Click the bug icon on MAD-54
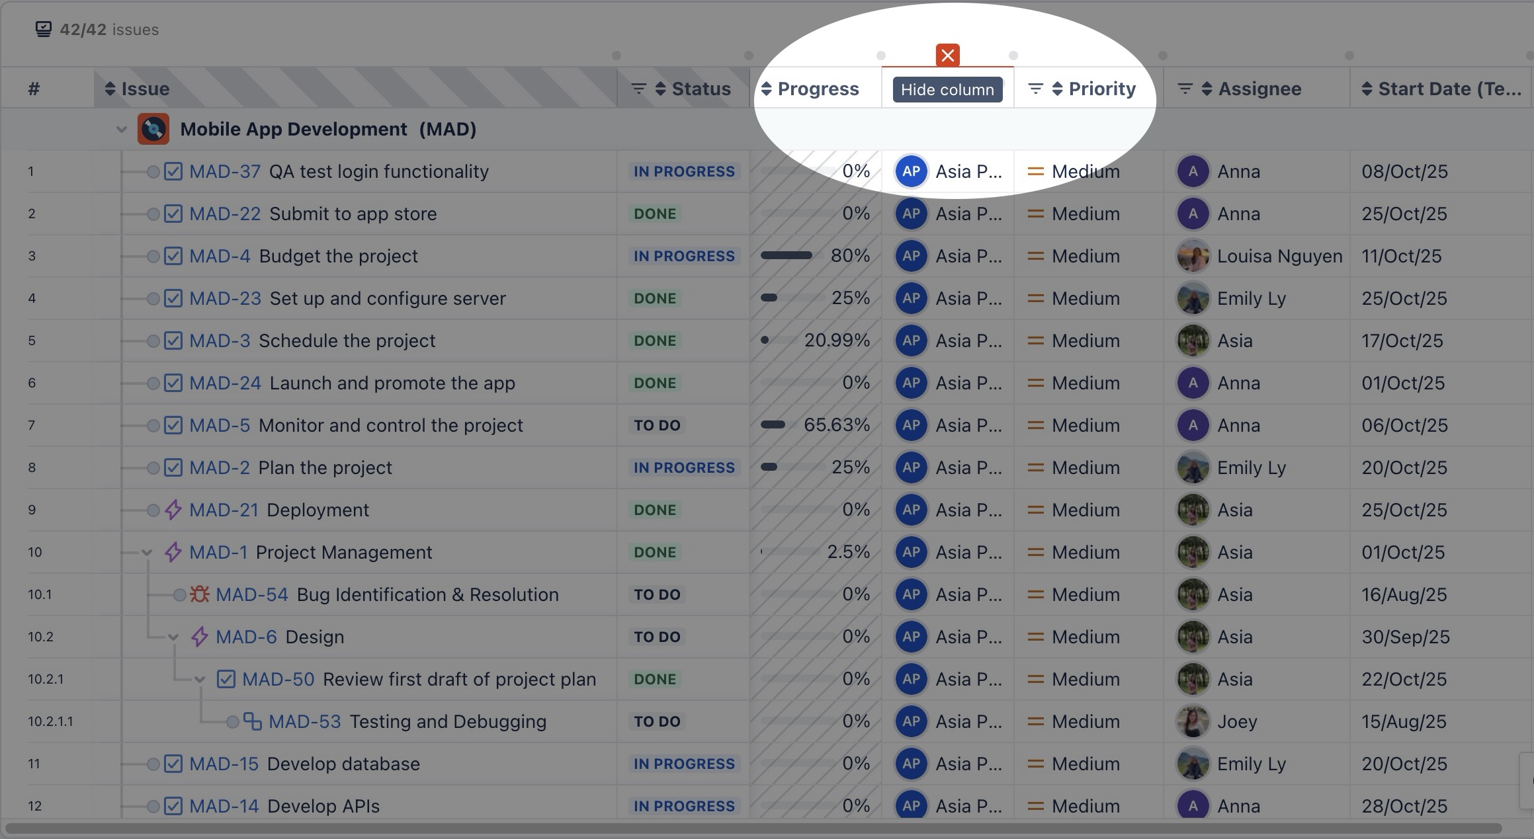The image size is (1534, 839). click(199, 594)
